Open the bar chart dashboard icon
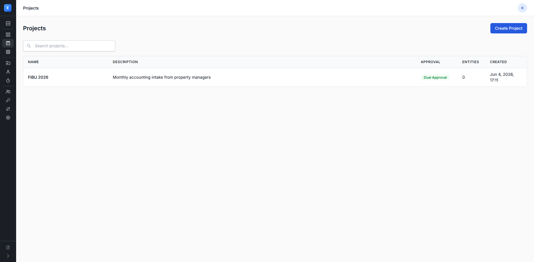Viewport: 534px width, 262px height. click(x=8, y=23)
